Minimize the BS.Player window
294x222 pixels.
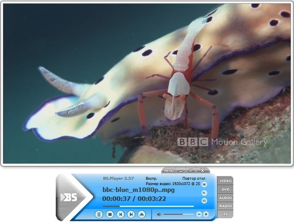181,171
